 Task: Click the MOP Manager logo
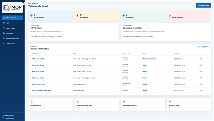point(12,7)
